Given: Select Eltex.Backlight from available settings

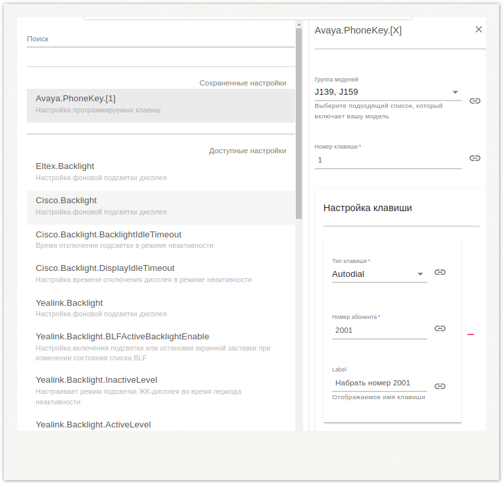Looking at the screenshot, I should pos(160,172).
